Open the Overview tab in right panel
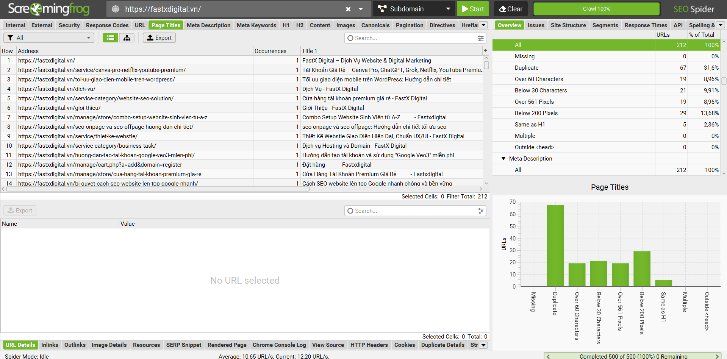The image size is (727, 359). point(509,25)
